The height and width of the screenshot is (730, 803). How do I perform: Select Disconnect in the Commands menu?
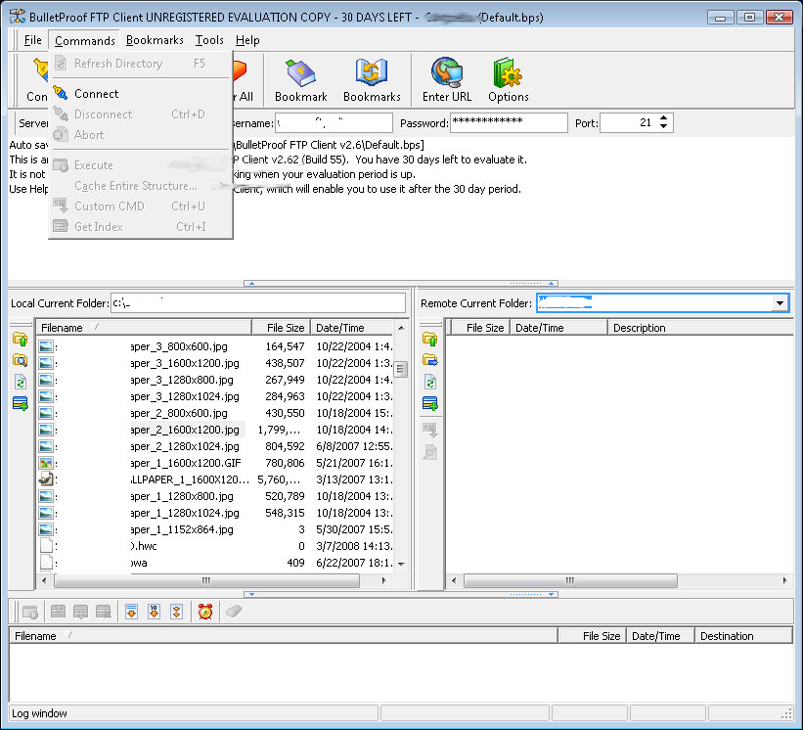click(140, 114)
